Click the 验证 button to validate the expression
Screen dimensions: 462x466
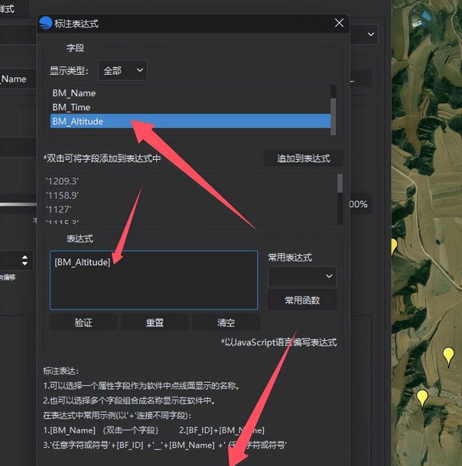(83, 322)
